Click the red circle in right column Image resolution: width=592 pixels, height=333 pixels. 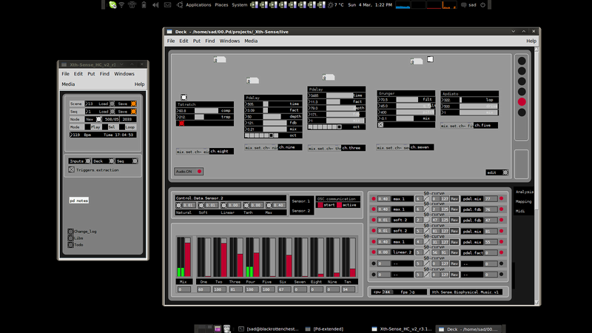[522, 101]
